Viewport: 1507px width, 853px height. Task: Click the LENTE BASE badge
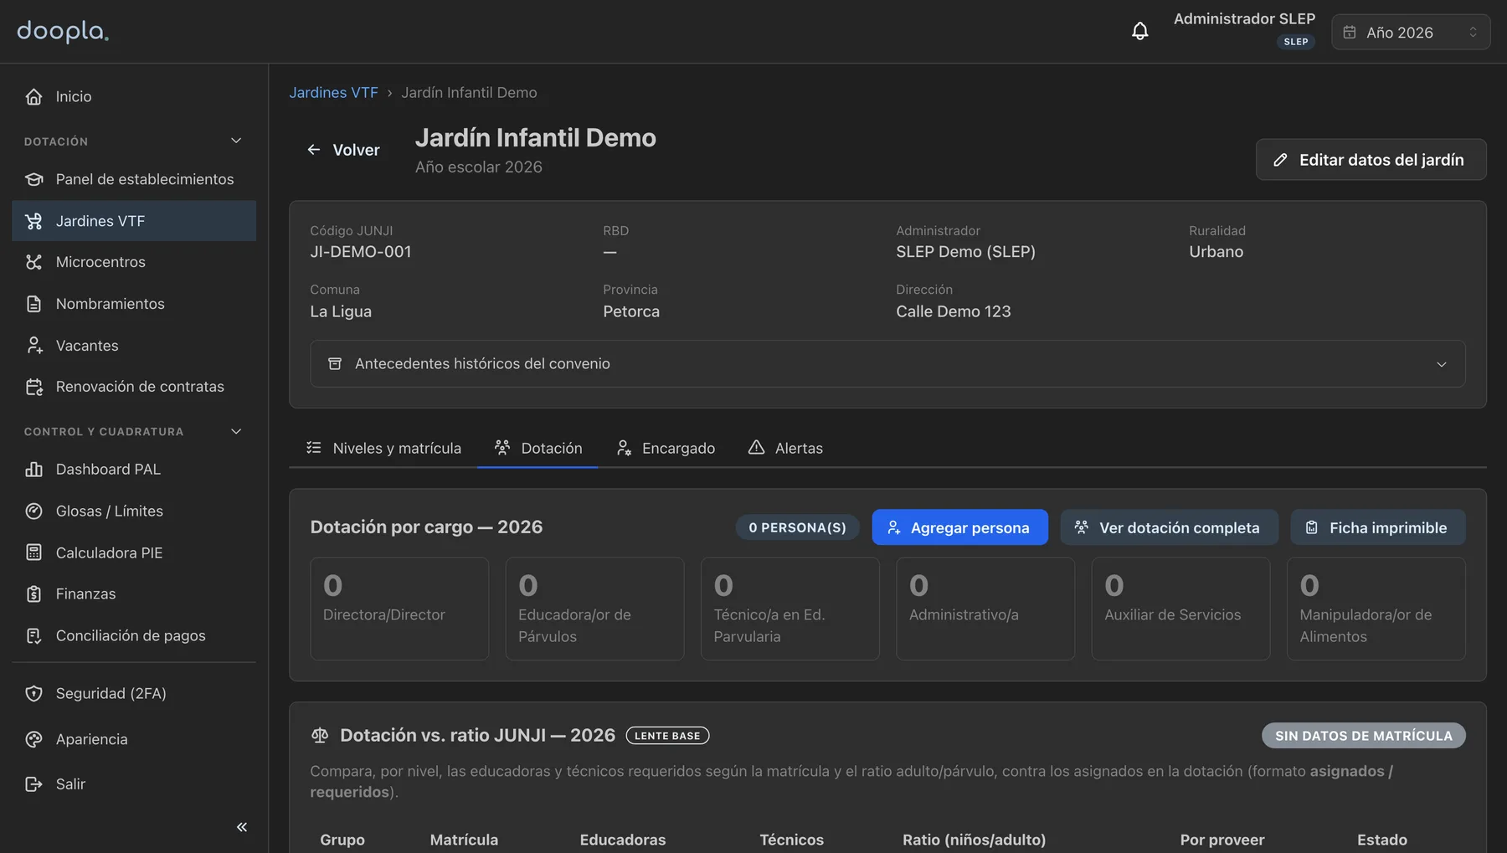[667, 736]
